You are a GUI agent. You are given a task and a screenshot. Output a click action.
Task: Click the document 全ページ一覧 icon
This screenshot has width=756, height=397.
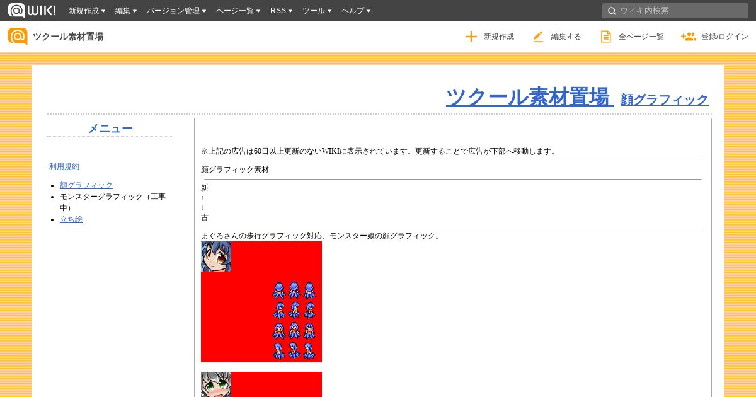pos(605,37)
